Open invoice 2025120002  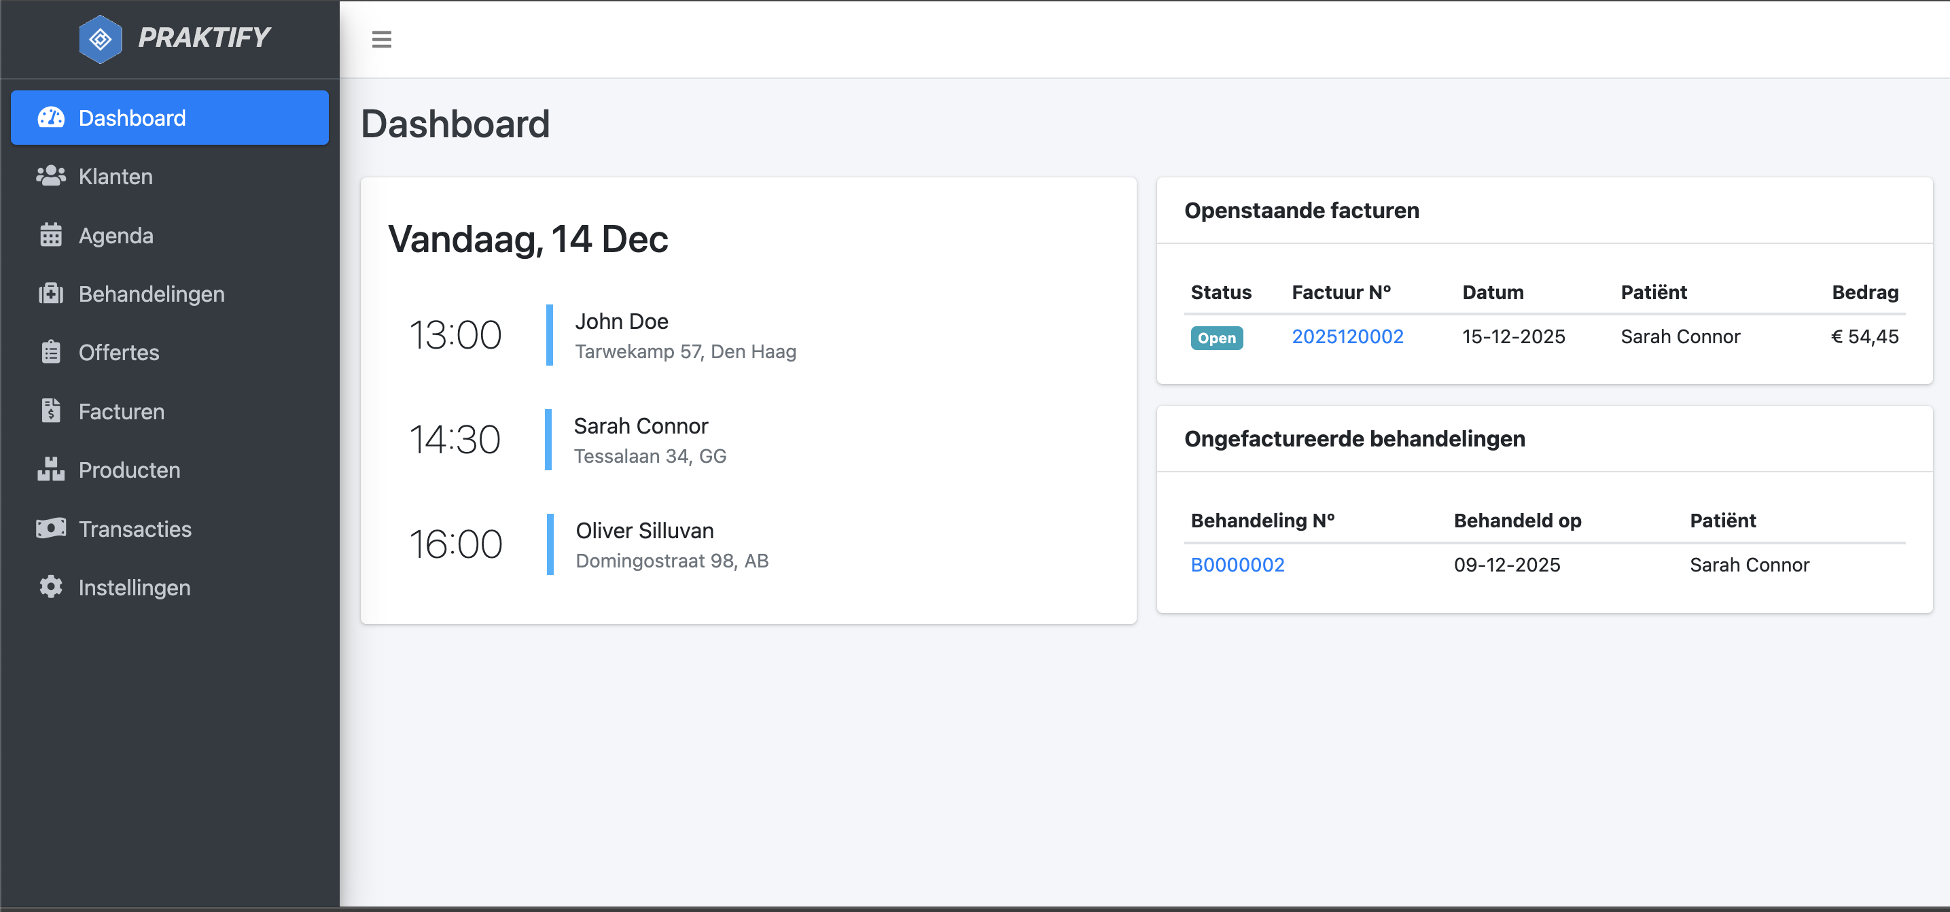(x=1347, y=336)
